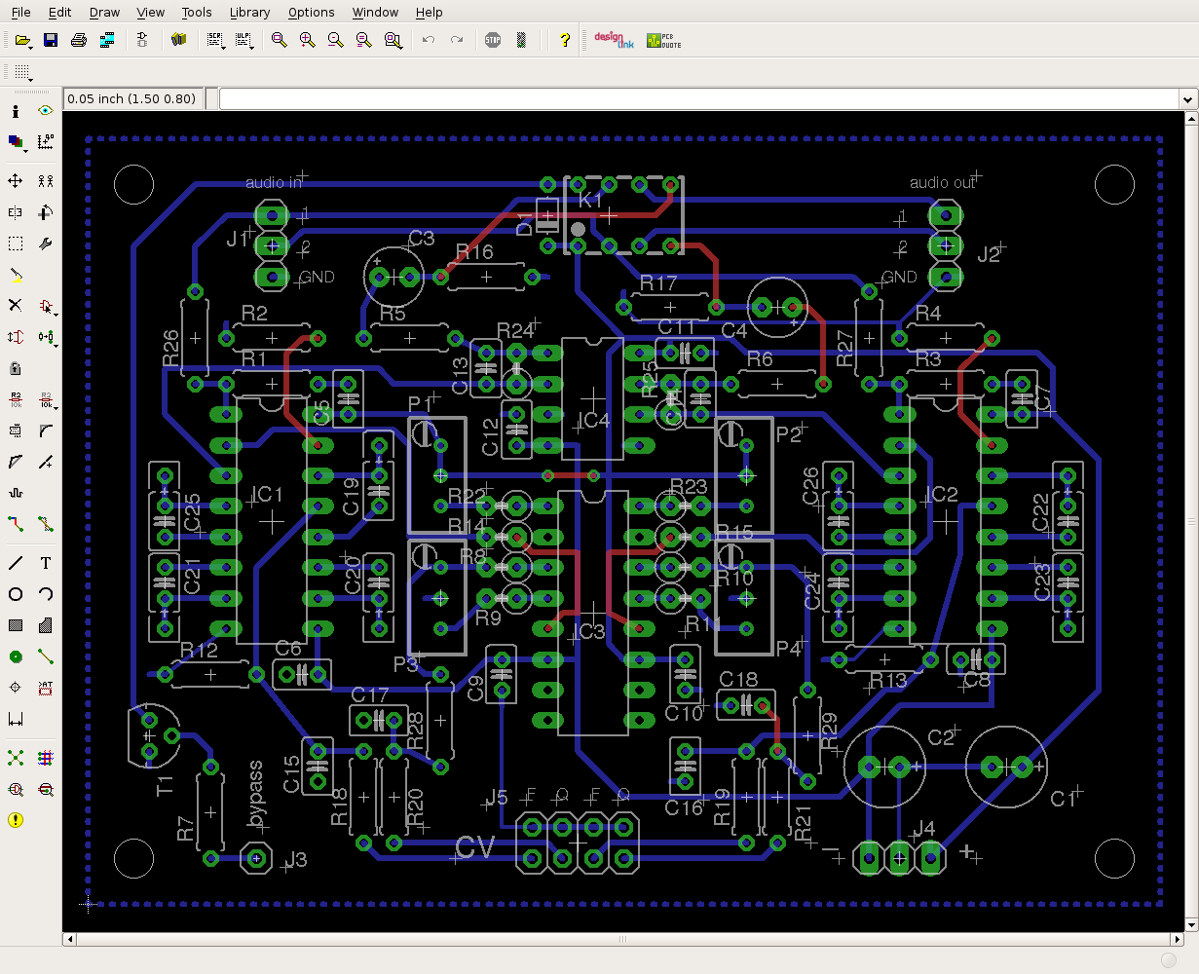Select the Move tool
1199x974 pixels.
[x=16, y=181]
